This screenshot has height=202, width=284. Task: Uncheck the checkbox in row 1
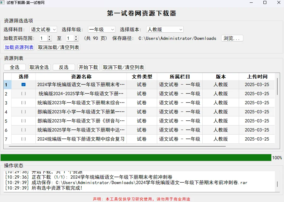(23, 84)
